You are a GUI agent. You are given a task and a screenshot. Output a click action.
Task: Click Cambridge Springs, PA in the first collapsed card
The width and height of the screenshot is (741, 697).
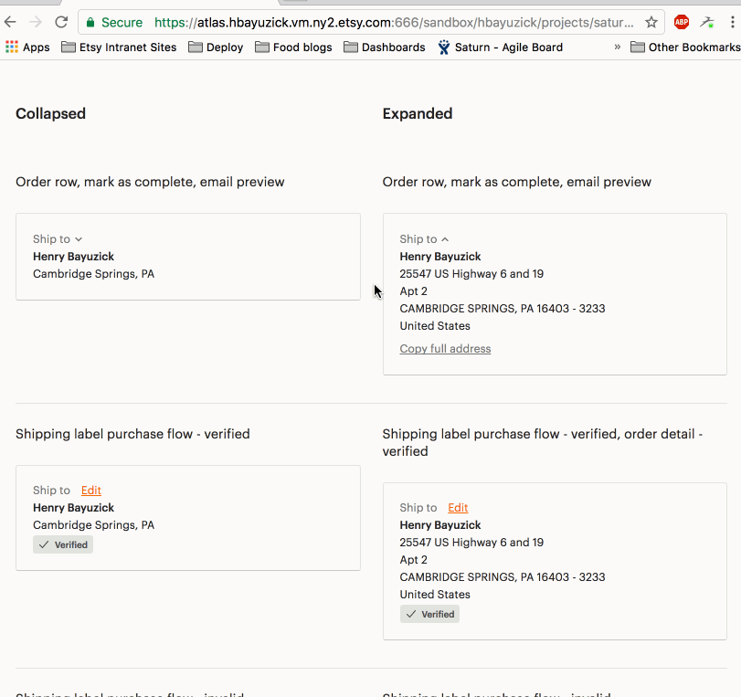pyautogui.click(x=93, y=274)
